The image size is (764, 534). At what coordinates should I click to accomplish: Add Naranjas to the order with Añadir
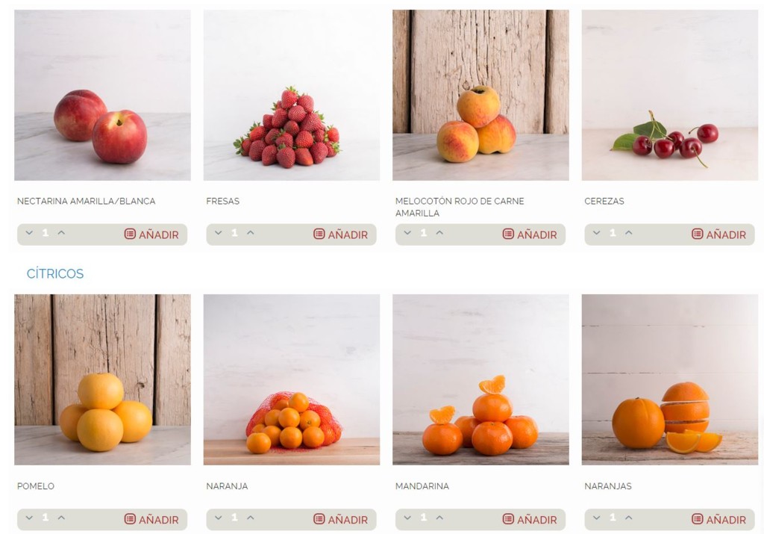[x=718, y=519]
